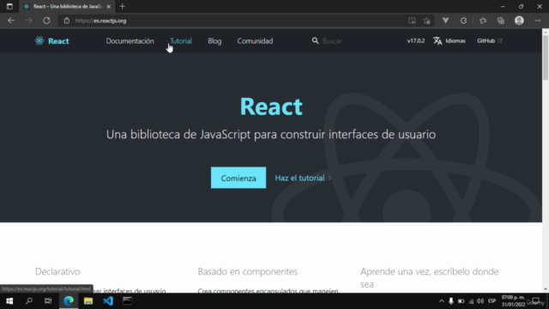This screenshot has width=549, height=309.
Task: Open the tab actions icon at top left
Action: (9, 6)
